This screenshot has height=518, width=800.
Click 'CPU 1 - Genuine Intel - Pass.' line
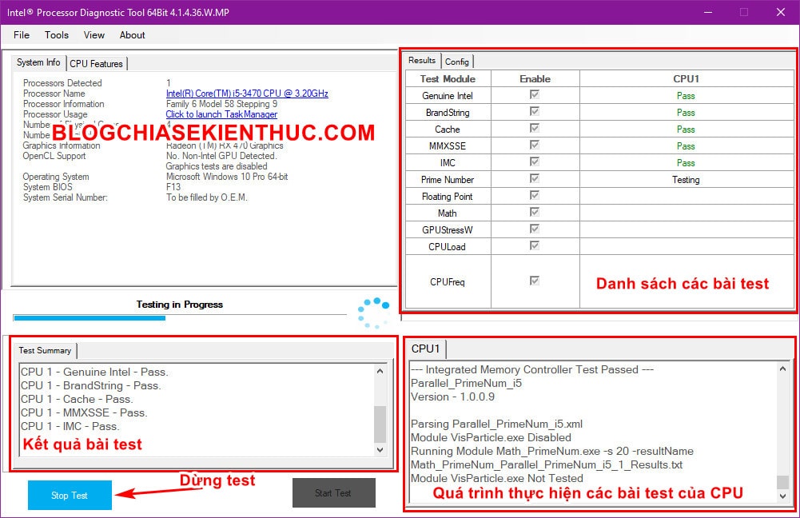pos(94,372)
